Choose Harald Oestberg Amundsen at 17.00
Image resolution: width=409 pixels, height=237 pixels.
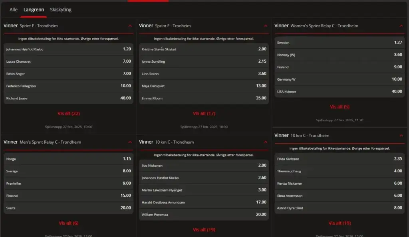click(x=204, y=202)
